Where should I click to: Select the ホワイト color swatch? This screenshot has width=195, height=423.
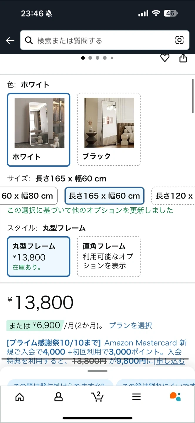point(38,129)
